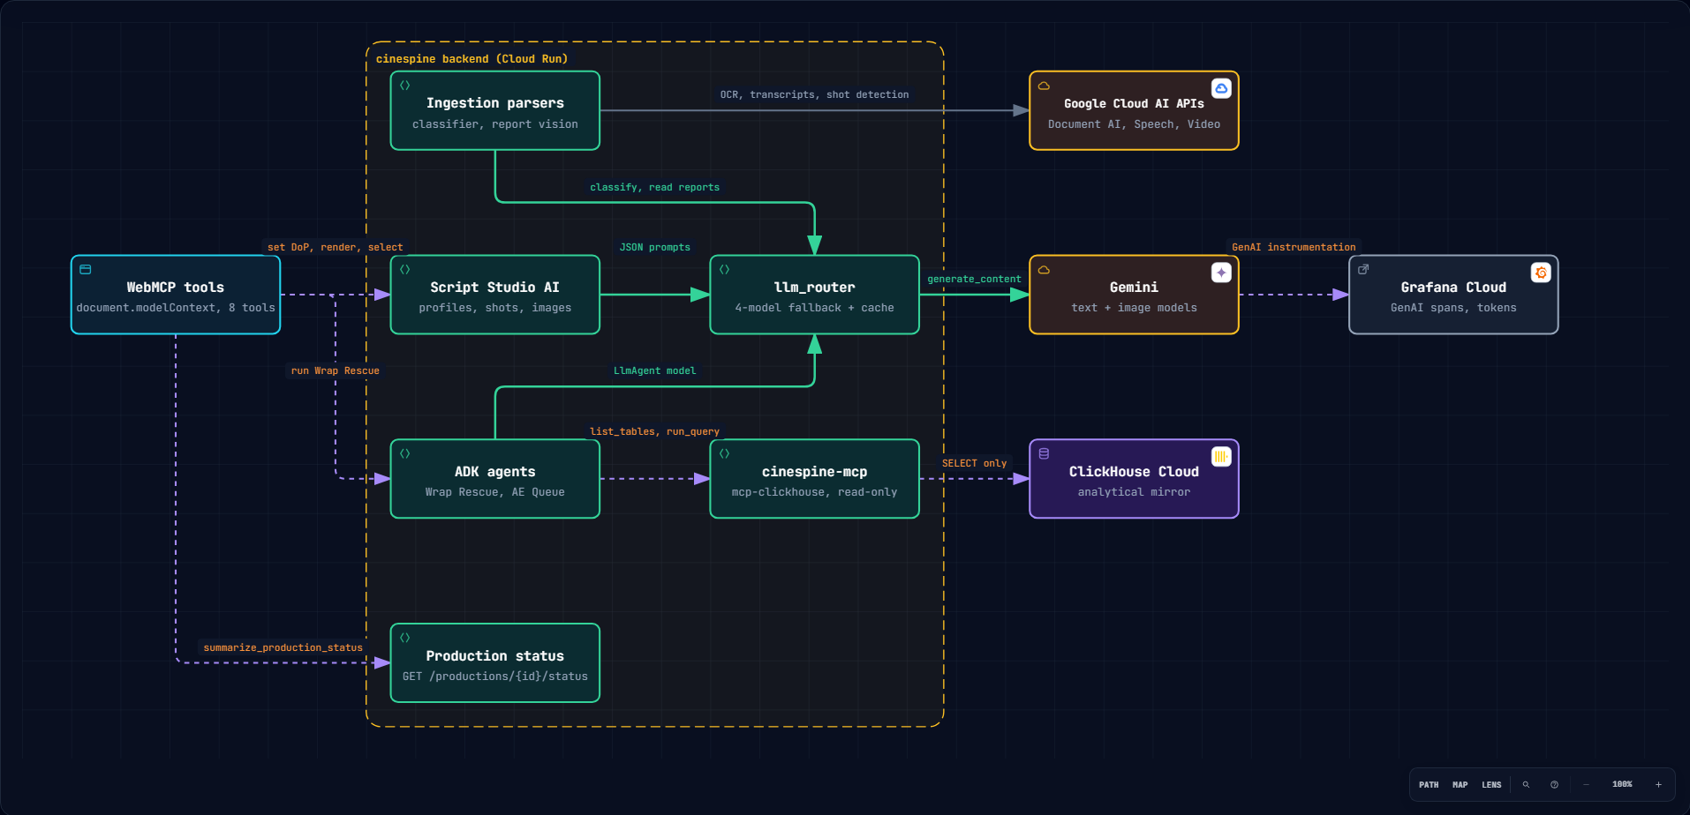1690x815 pixels.
Task: Click the 'generate_content' edge label
Action: pyautogui.click(x=974, y=279)
